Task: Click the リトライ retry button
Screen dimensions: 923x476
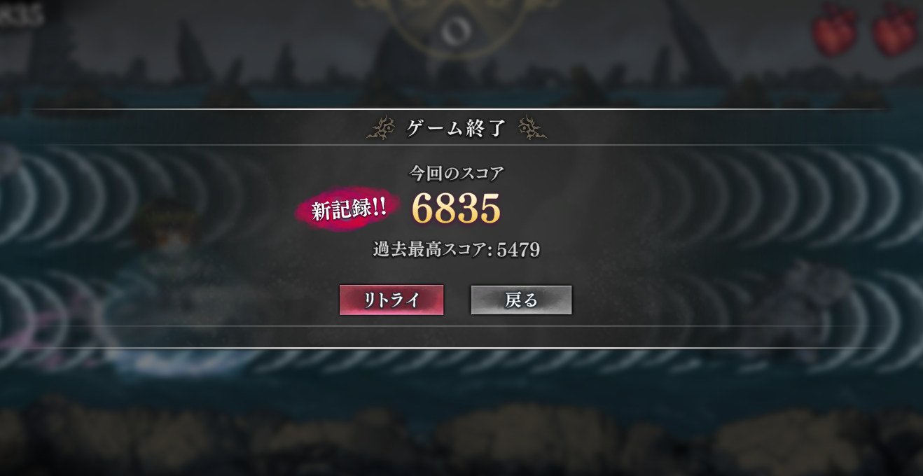Action: [391, 300]
